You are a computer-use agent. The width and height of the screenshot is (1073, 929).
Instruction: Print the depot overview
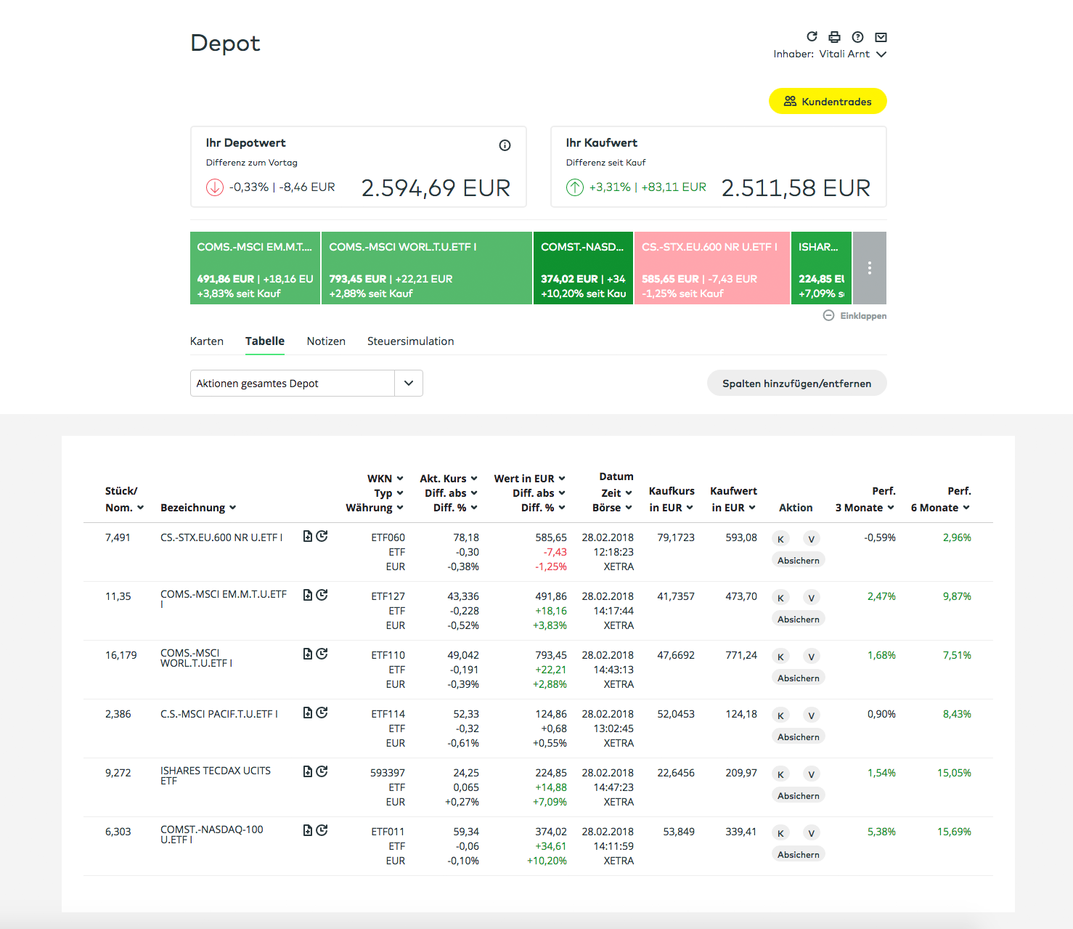point(835,37)
